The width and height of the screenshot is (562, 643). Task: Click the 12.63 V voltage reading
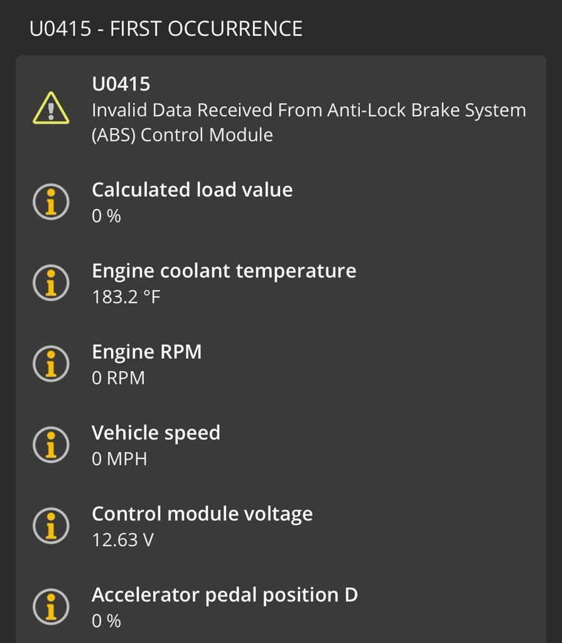122,540
